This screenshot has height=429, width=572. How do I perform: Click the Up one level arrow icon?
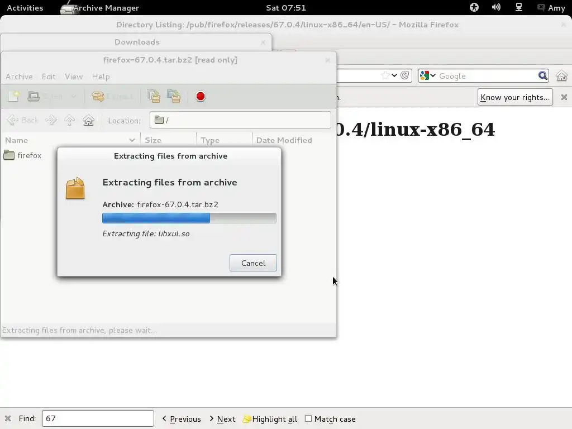69,120
